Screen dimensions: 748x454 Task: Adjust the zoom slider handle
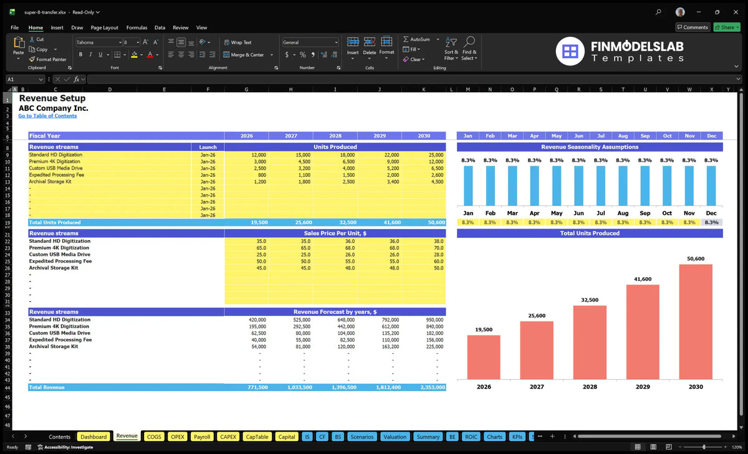pos(704,447)
